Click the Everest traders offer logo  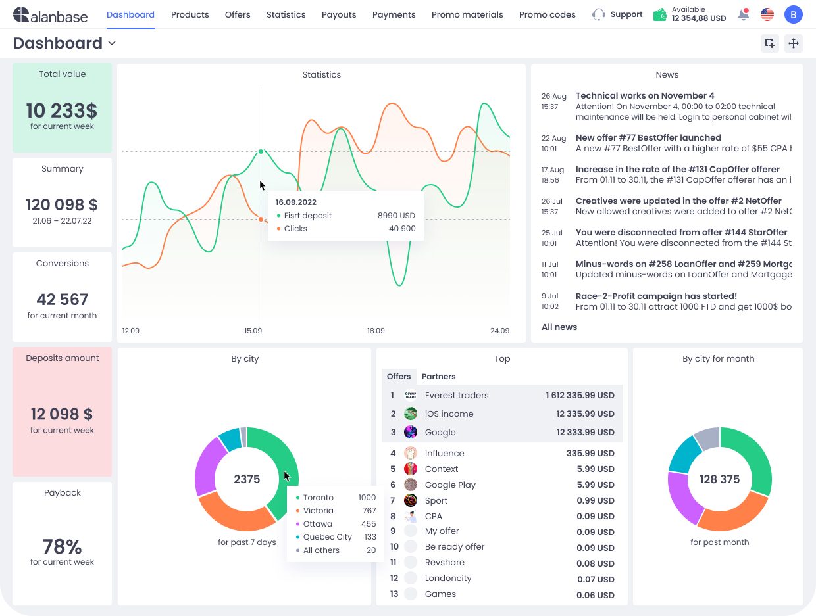coord(411,396)
